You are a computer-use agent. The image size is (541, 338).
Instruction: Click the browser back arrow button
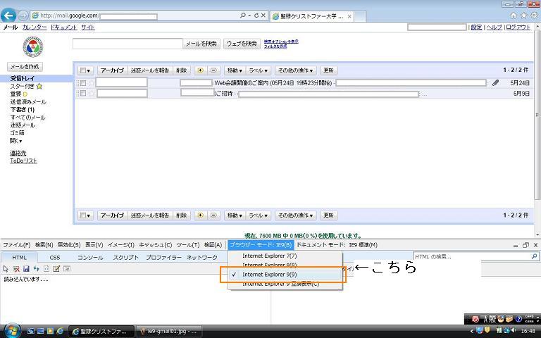pos(8,15)
